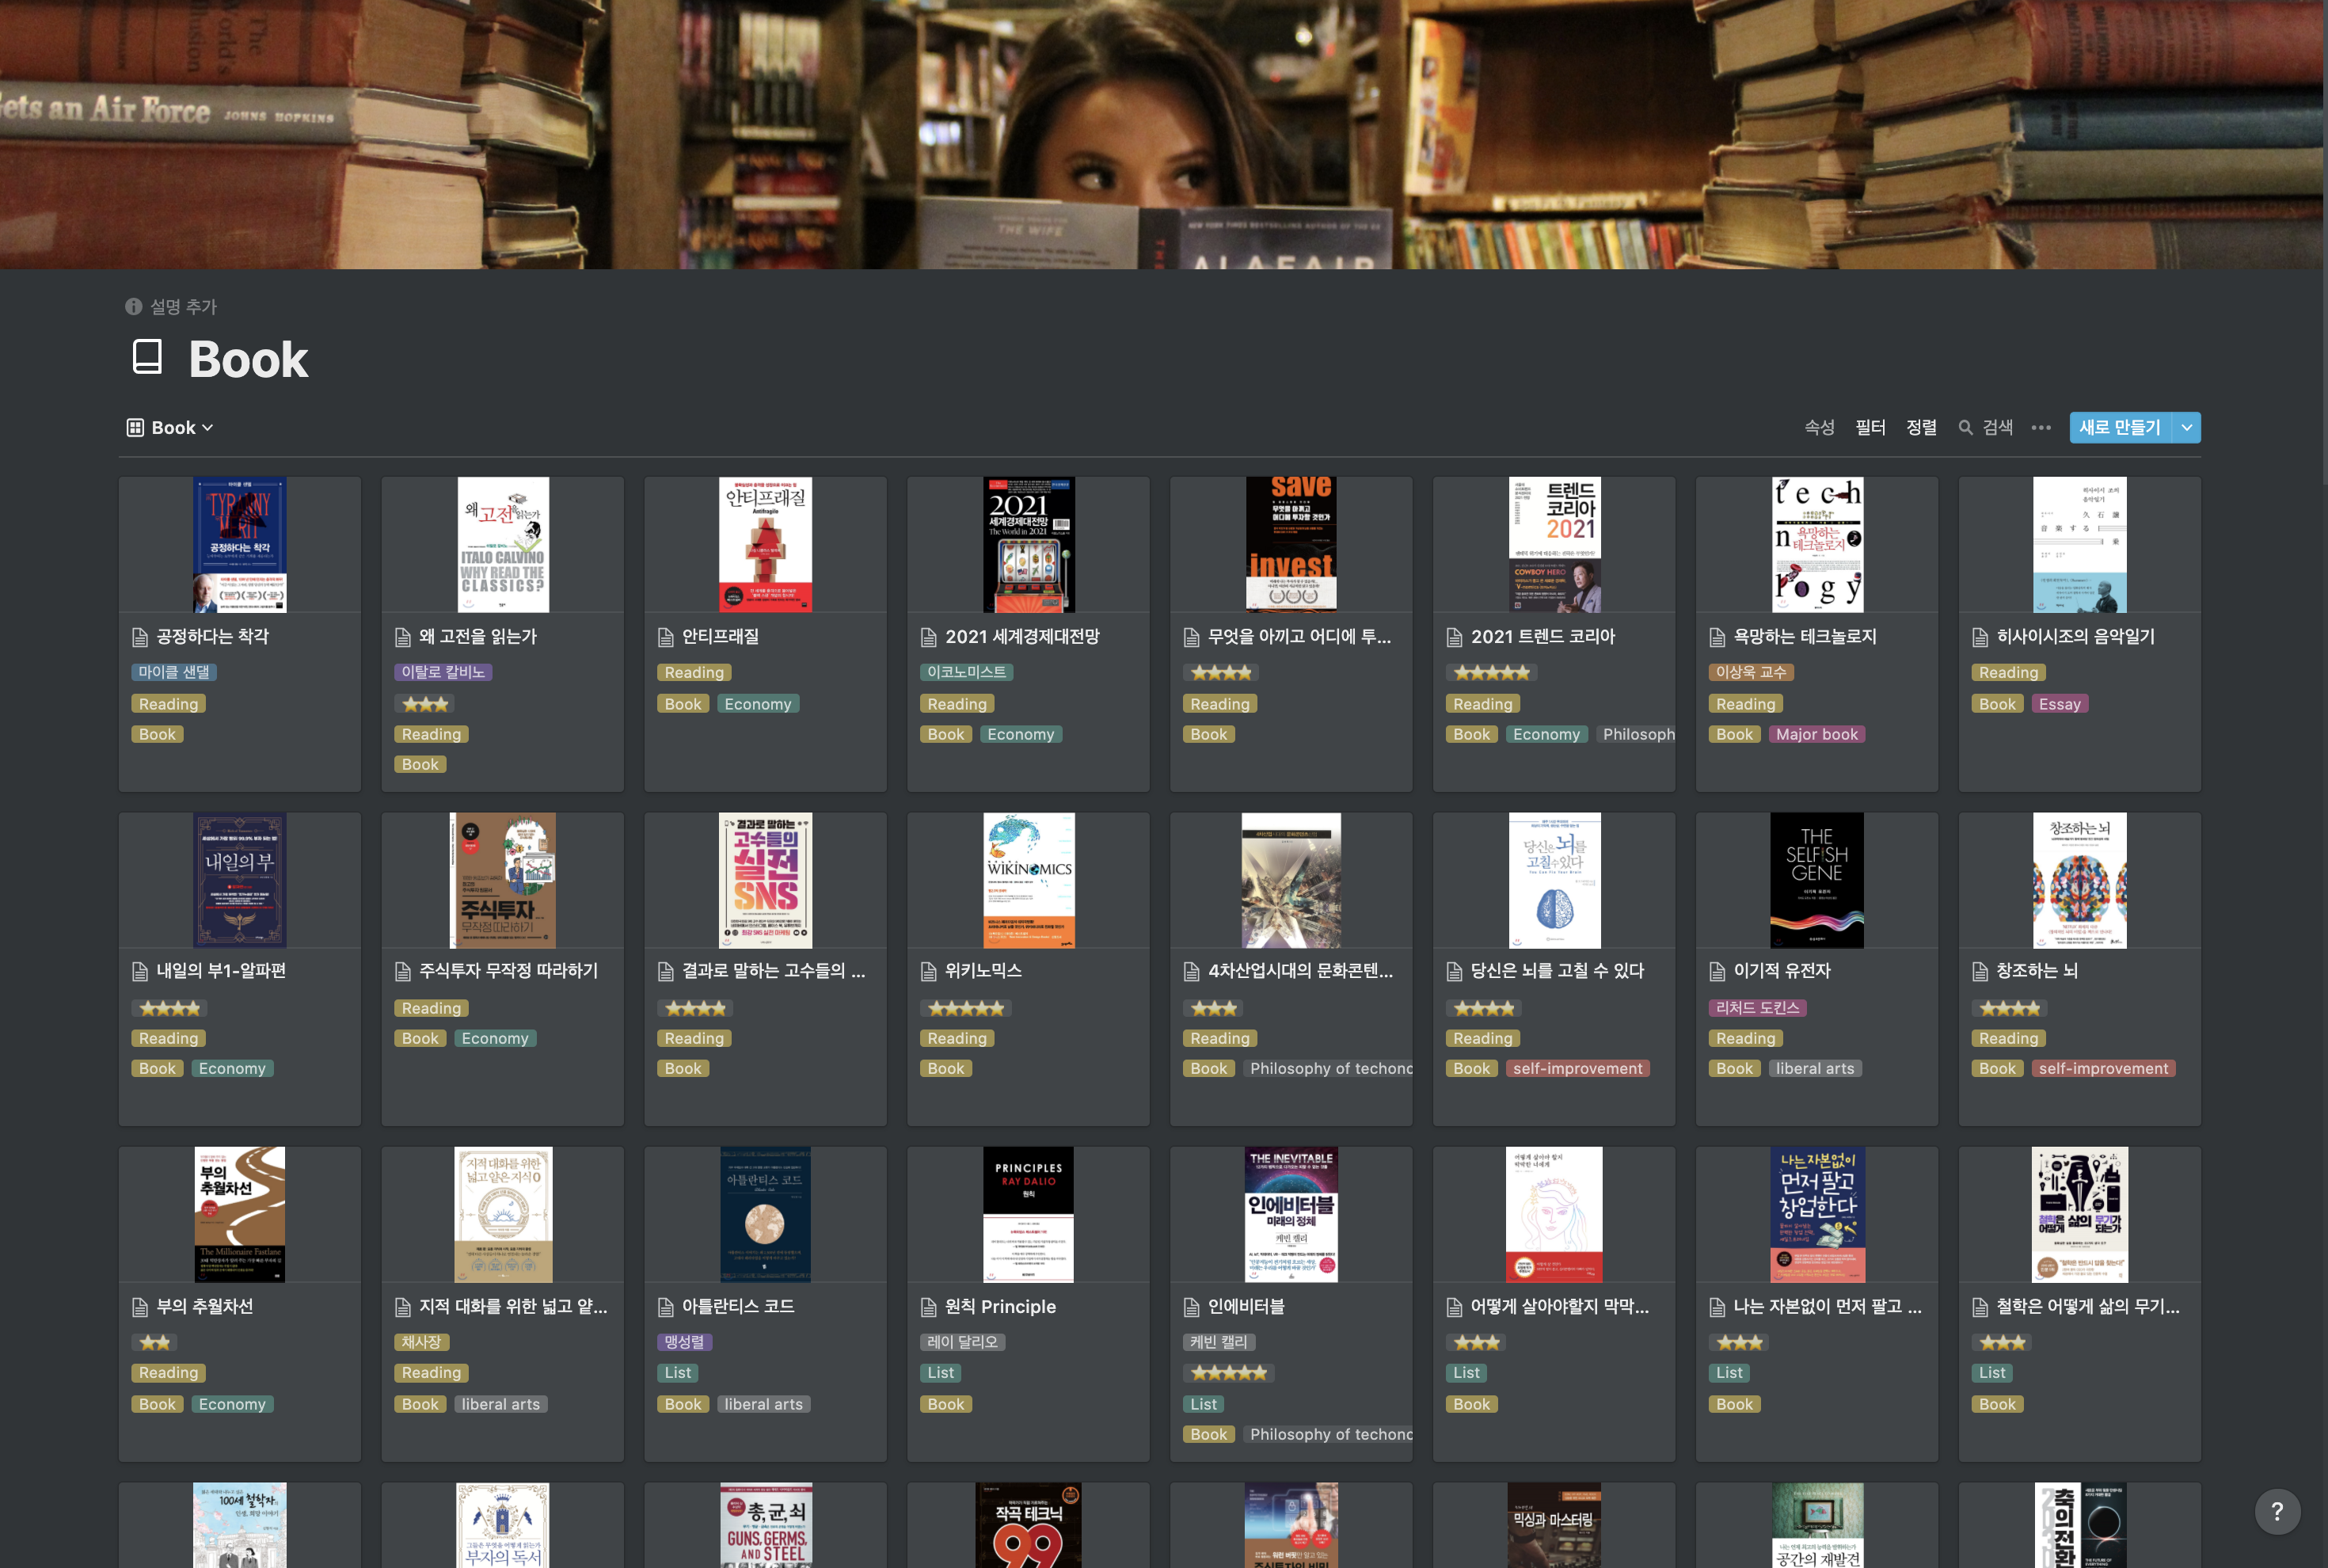Click page icon of 인에비터블

point(1192,1307)
